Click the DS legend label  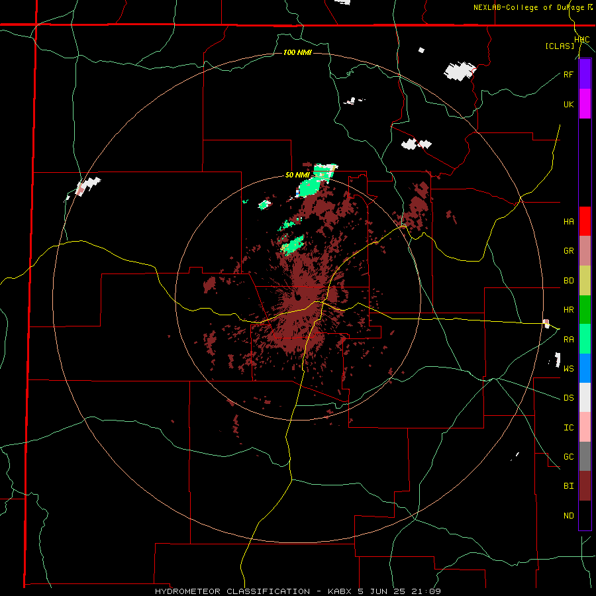pyautogui.click(x=569, y=397)
